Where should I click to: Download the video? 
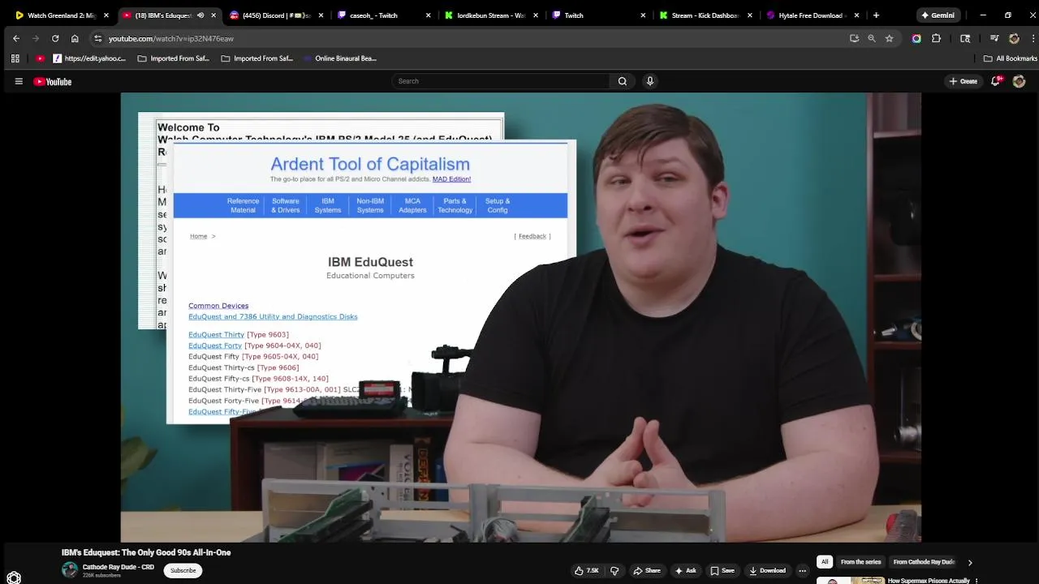coord(767,570)
